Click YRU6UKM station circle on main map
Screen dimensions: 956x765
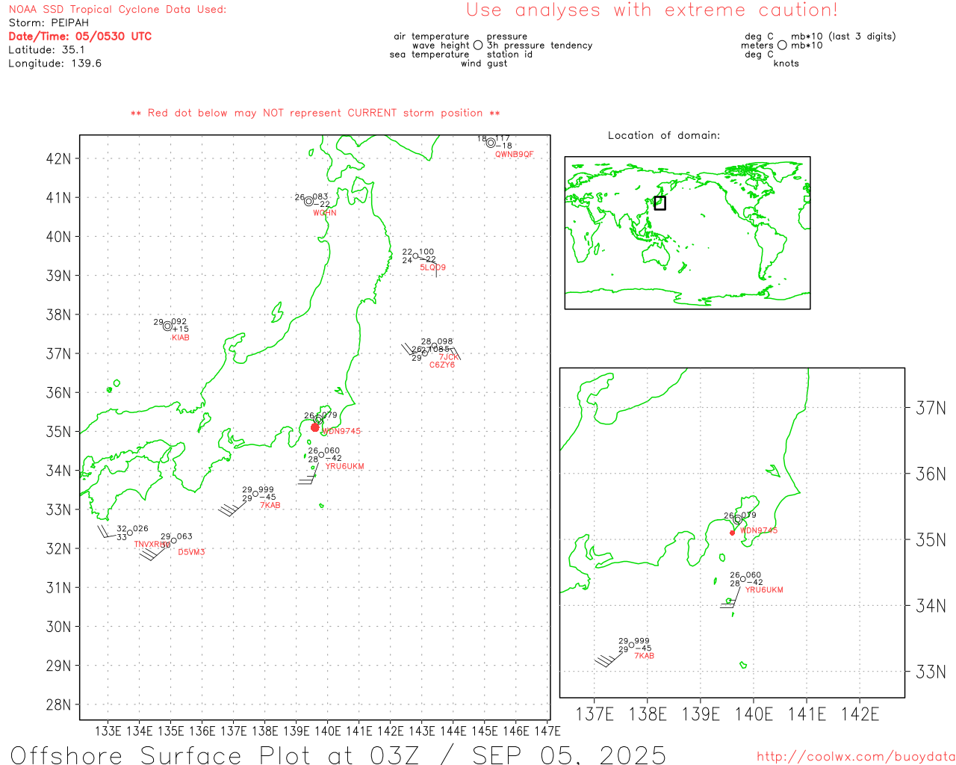click(x=321, y=455)
